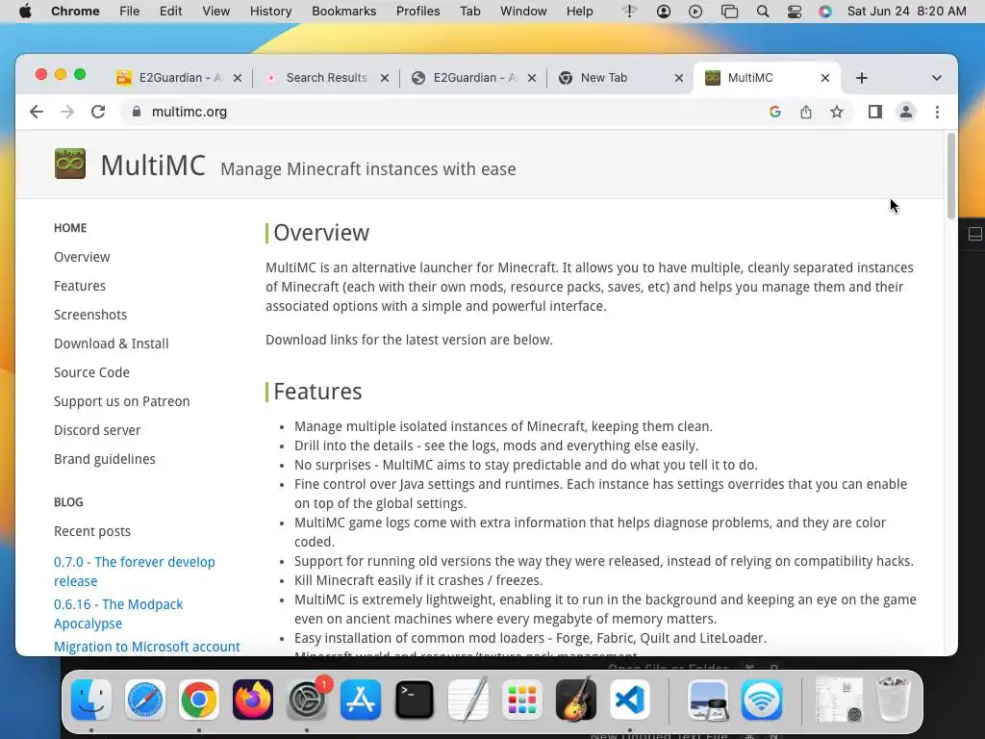Open the Bookmarks menu
The image size is (985, 739).
pos(344,12)
